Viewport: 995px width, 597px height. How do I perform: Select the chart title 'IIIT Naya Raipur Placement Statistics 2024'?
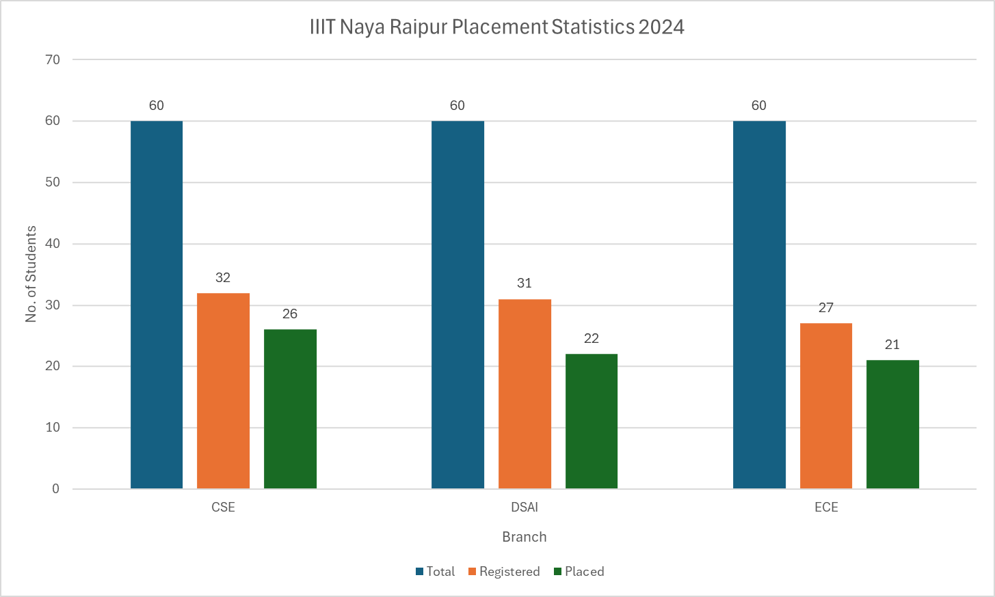click(497, 27)
